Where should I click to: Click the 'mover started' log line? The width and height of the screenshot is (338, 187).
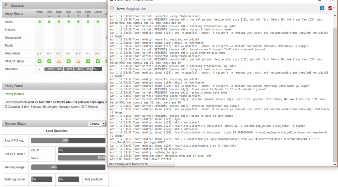(141, 159)
